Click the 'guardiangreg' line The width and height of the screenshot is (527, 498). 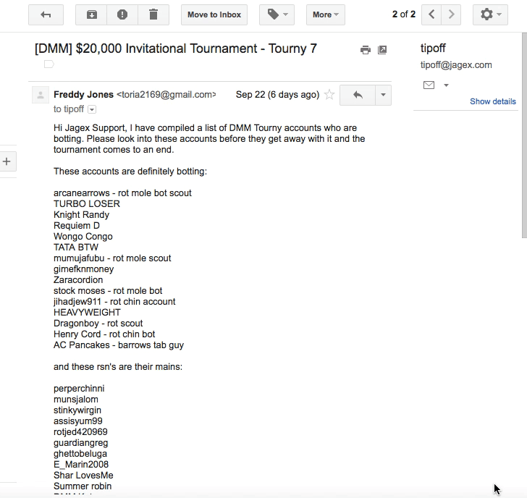pos(80,443)
